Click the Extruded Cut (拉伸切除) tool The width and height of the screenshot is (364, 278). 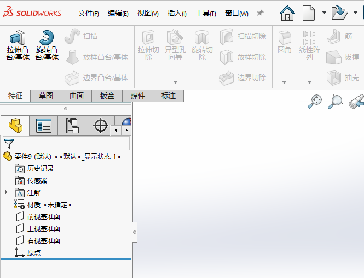click(148, 45)
